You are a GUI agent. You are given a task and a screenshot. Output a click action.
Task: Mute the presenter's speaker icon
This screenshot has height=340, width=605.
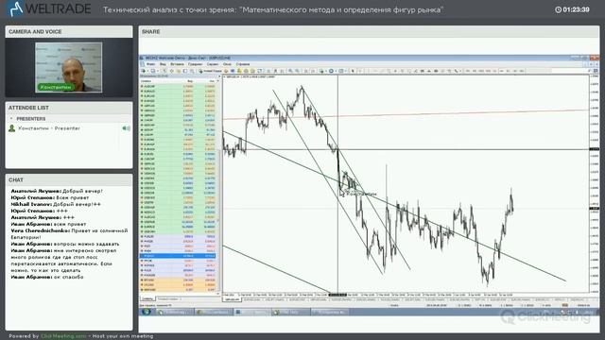click(x=126, y=128)
